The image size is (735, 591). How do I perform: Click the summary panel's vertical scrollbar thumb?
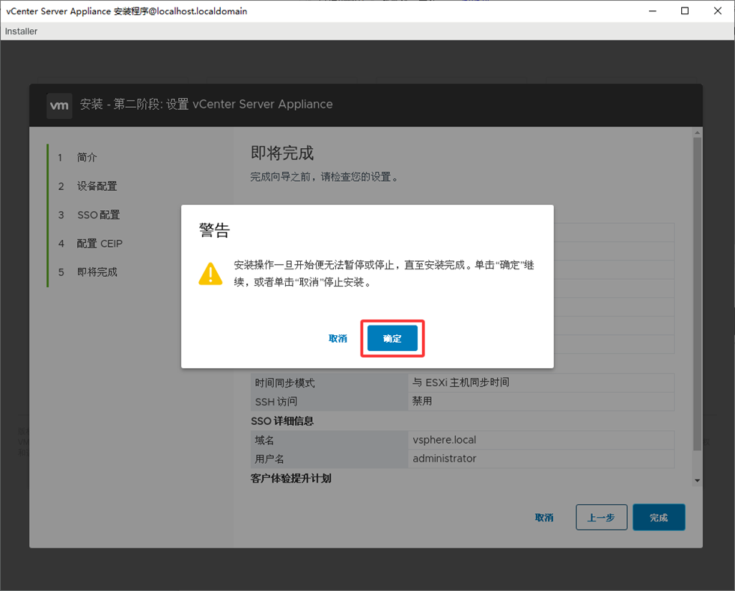[697, 292]
